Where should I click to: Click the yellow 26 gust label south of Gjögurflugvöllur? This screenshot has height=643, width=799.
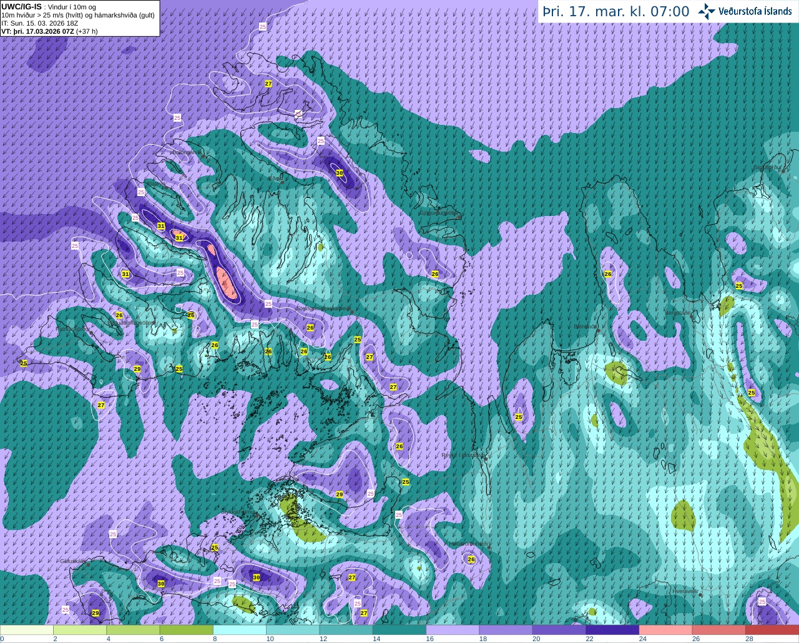(x=435, y=274)
